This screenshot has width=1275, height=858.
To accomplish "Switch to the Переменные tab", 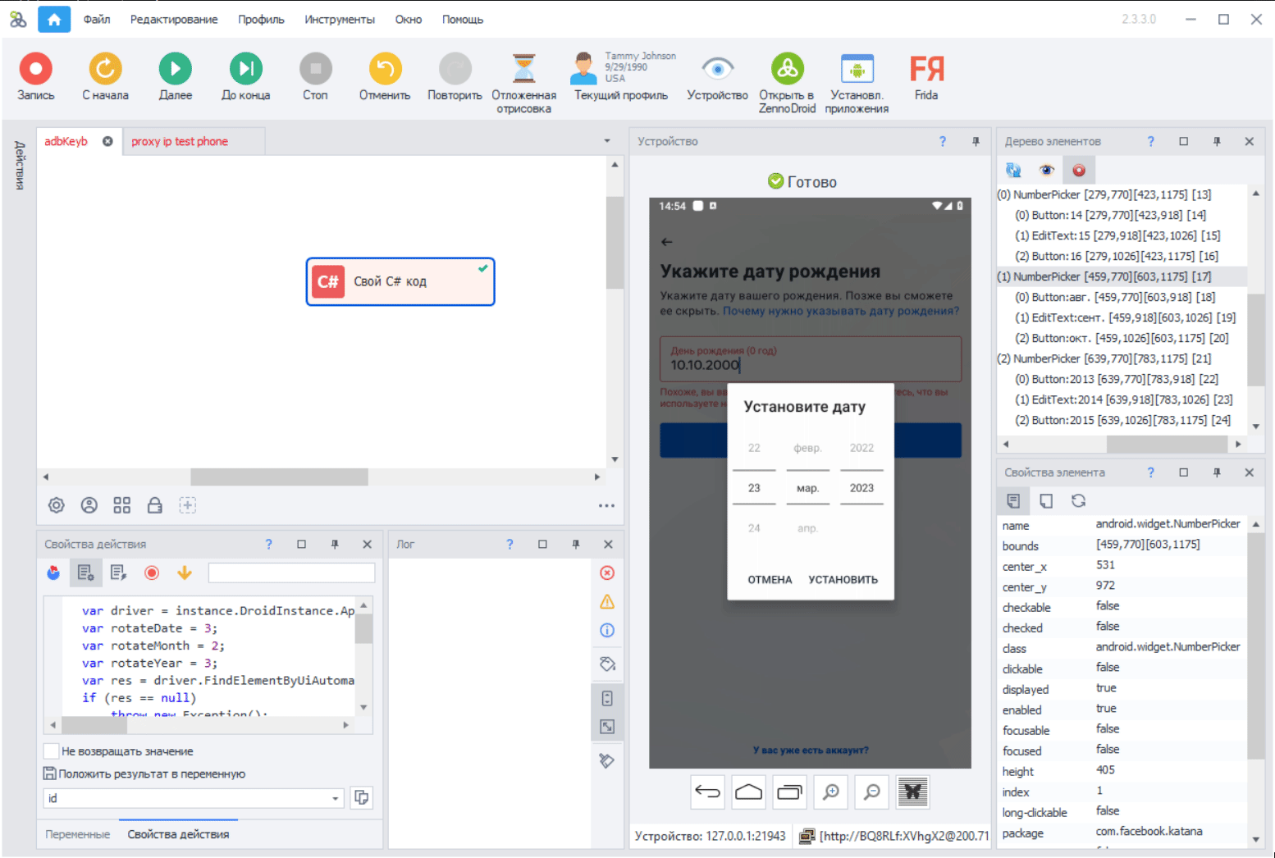I will pos(78,834).
